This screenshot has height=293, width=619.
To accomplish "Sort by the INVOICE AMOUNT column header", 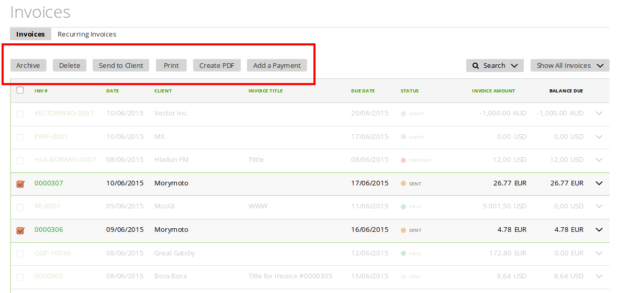I will [x=493, y=91].
